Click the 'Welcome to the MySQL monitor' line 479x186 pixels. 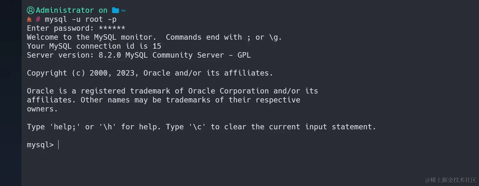pyautogui.click(x=154, y=37)
